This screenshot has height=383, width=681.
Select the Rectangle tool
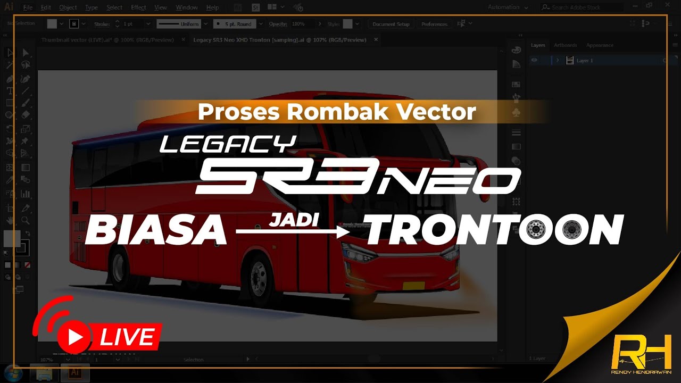[x=10, y=103]
